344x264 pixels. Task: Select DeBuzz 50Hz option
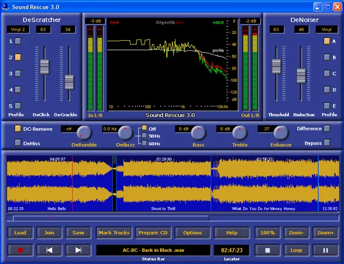(x=144, y=135)
